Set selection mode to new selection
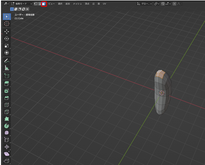Screen dimensions: 205x165 point(12,9)
